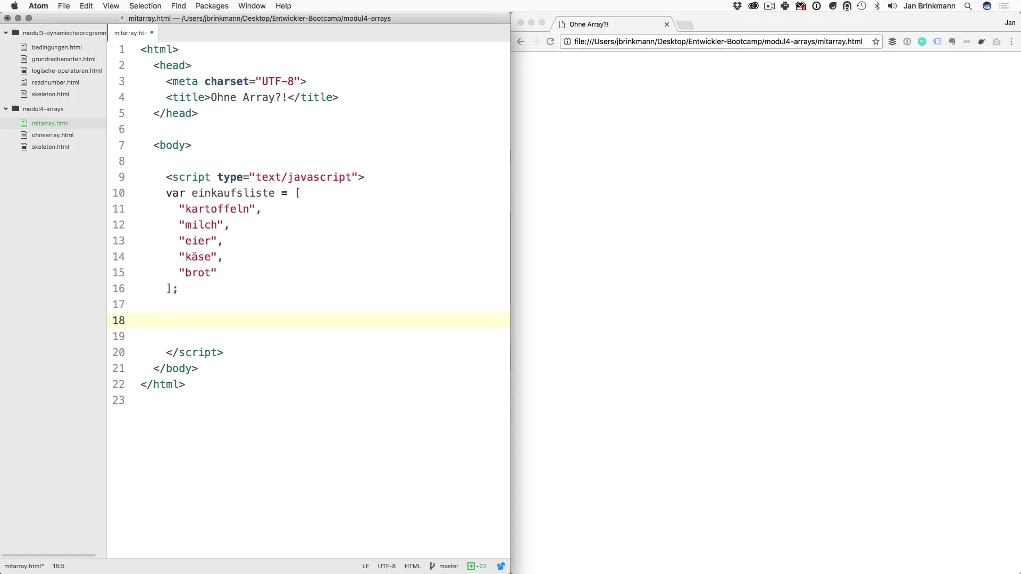Click the tree view horizontal scrollbar
The height and width of the screenshot is (574, 1021).
click(x=49, y=555)
